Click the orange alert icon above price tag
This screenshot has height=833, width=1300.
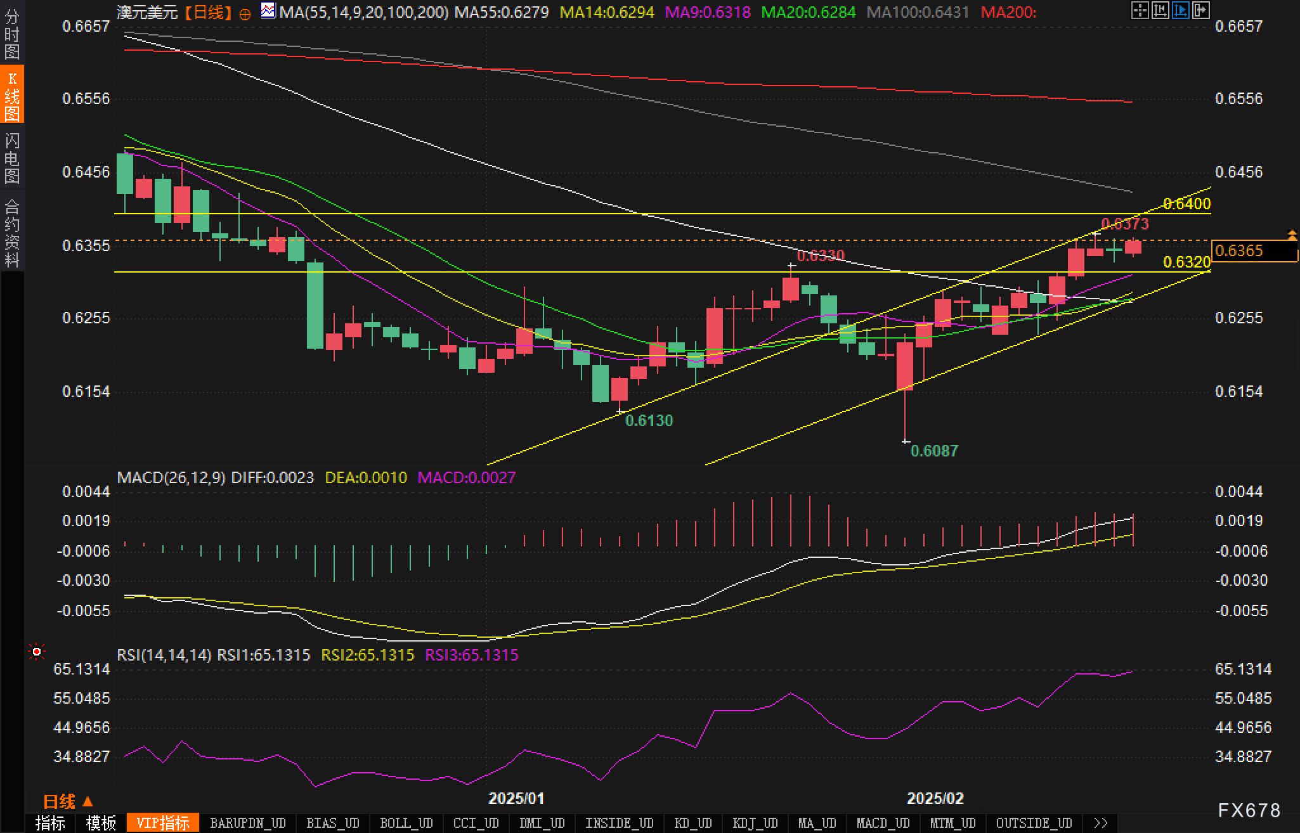coord(1292,235)
